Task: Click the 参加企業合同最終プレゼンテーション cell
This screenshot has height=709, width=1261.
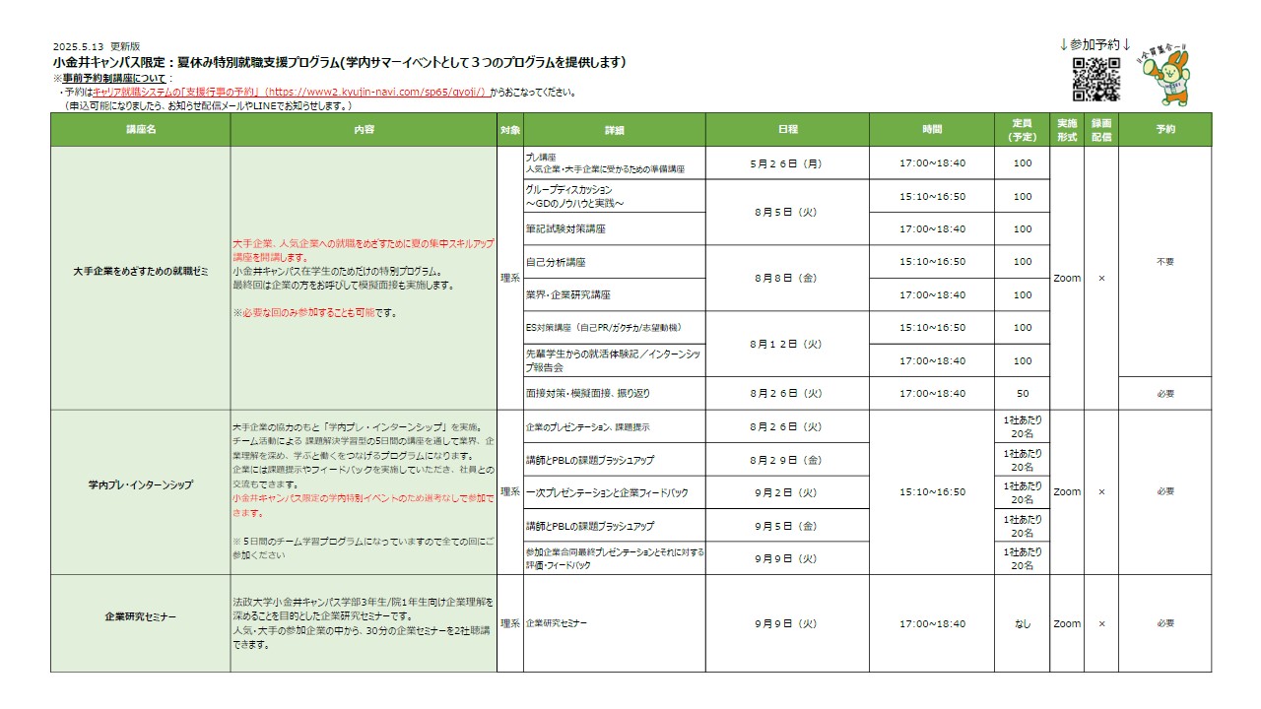Action: coord(614,558)
